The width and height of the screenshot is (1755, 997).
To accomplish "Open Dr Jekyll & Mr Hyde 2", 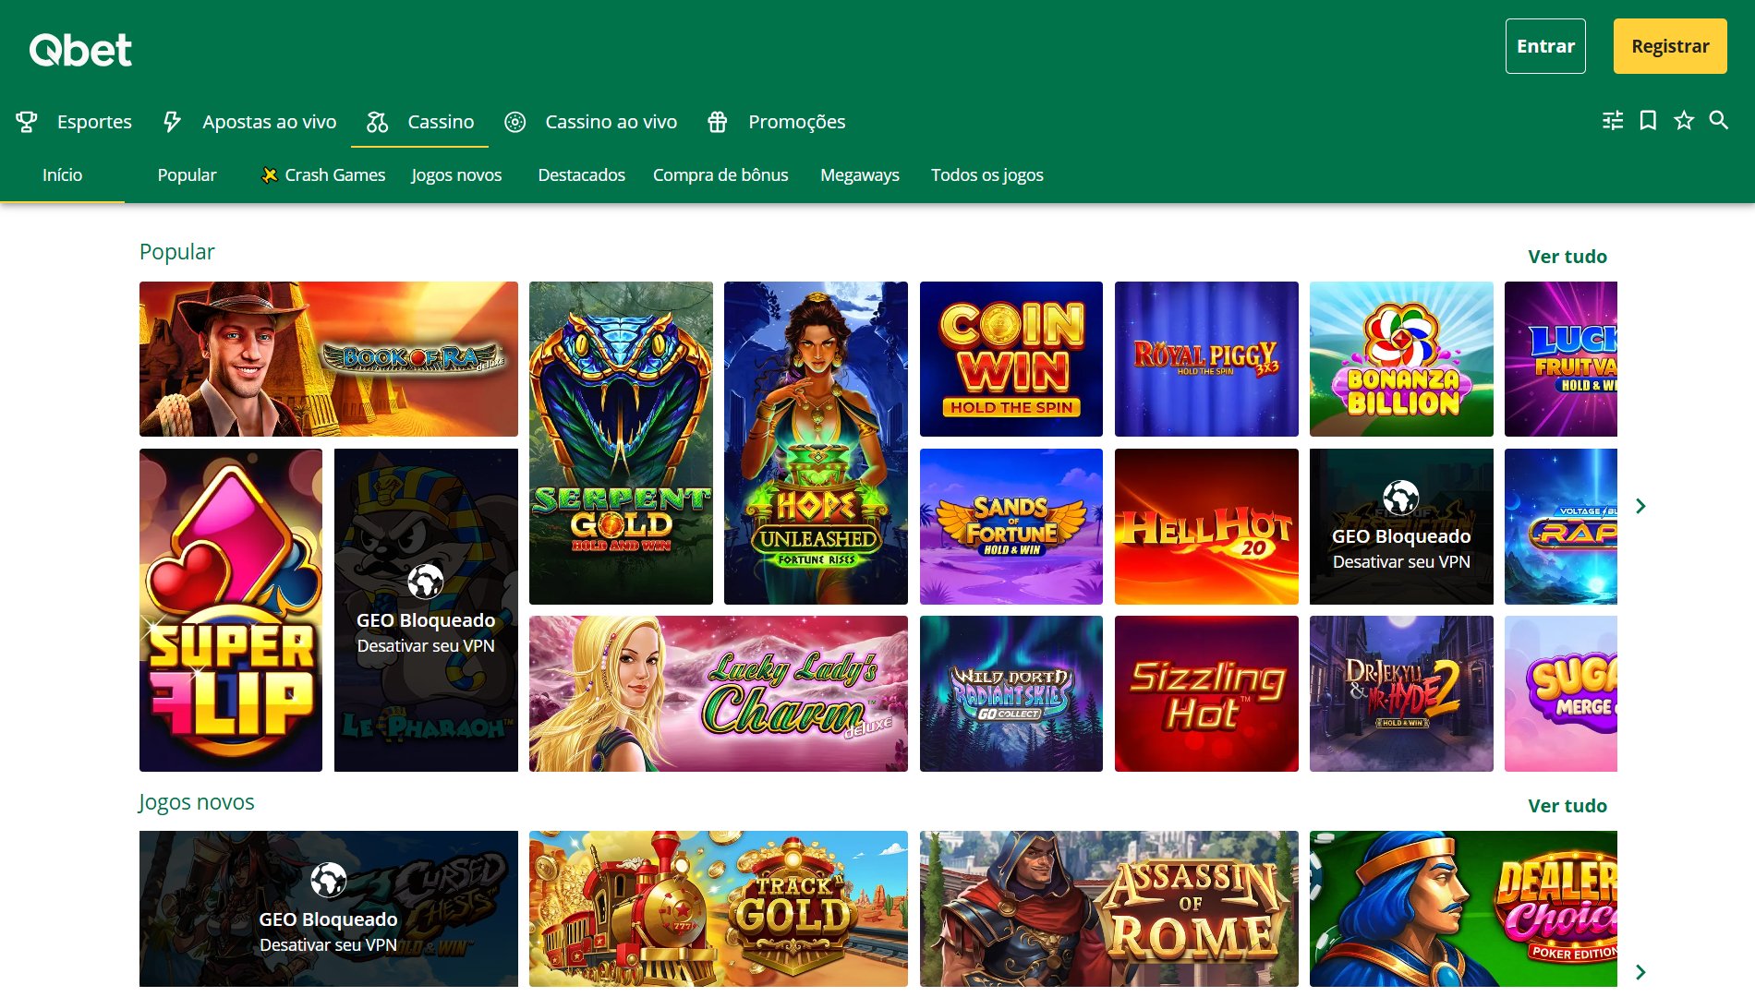I will tap(1401, 693).
